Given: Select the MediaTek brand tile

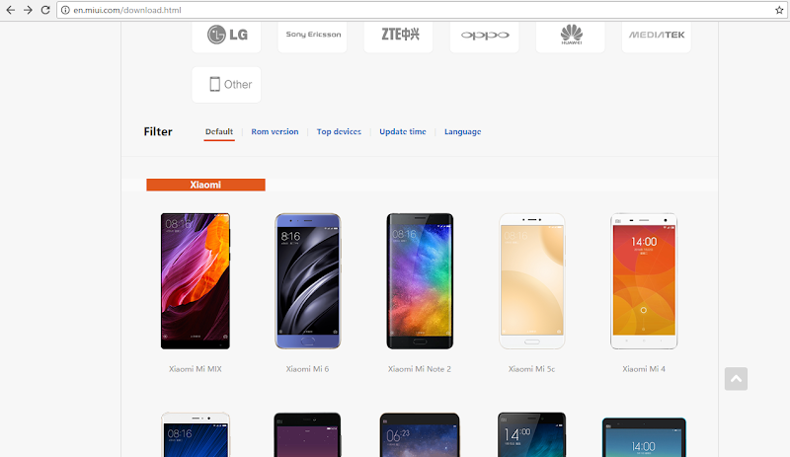Looking at the screenshot, I should pos(657,35).
